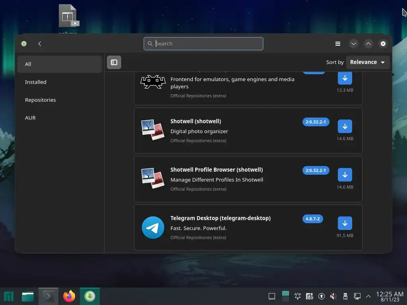The height and width of the screenshot is (305, 407).
Task: Minimize the window with the down chevron
Action: pyautogui.click(x=353, y=44)
